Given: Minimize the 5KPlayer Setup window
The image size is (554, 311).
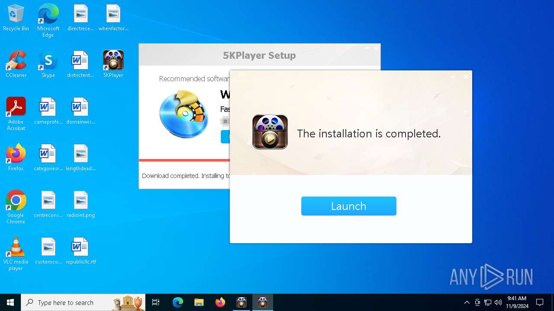Looking at the screenshot, I should [x=367, y=48].
